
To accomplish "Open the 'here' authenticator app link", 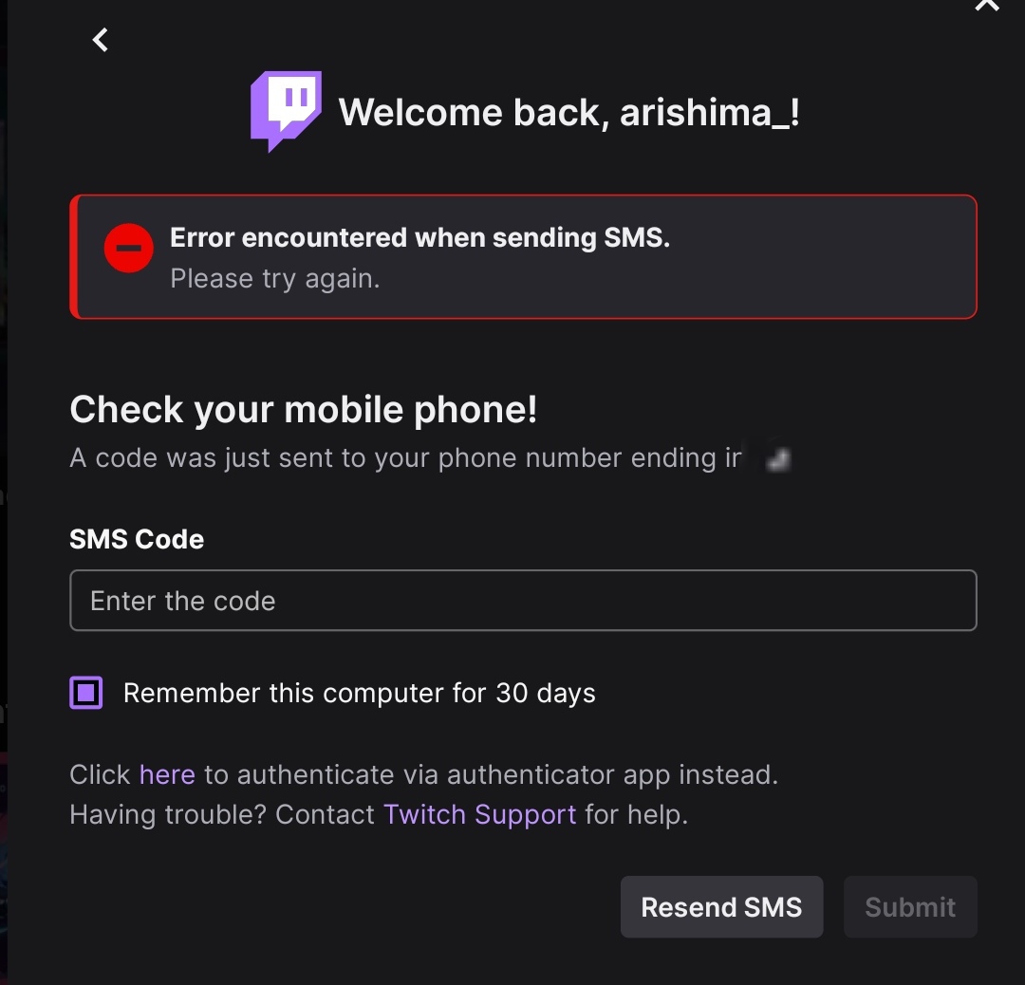I will pyautogui.click(x=167, y=774).
